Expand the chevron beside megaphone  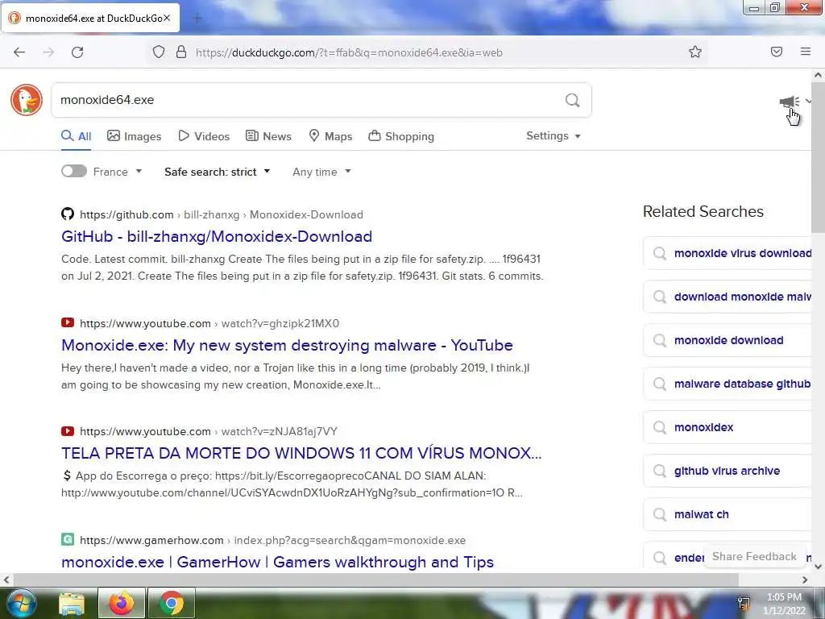click(x=808, y=101)
